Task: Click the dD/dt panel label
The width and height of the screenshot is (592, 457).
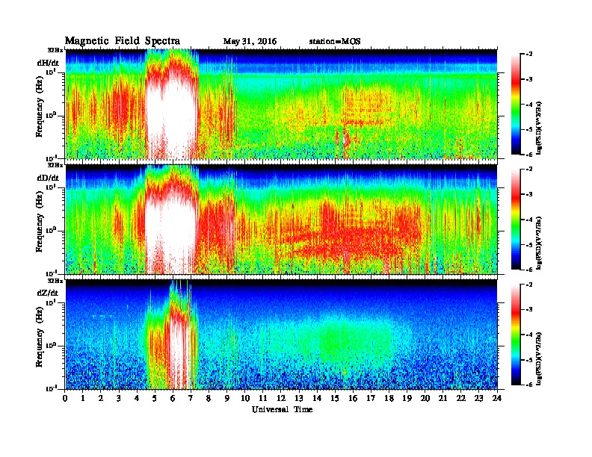Action: 48,178
